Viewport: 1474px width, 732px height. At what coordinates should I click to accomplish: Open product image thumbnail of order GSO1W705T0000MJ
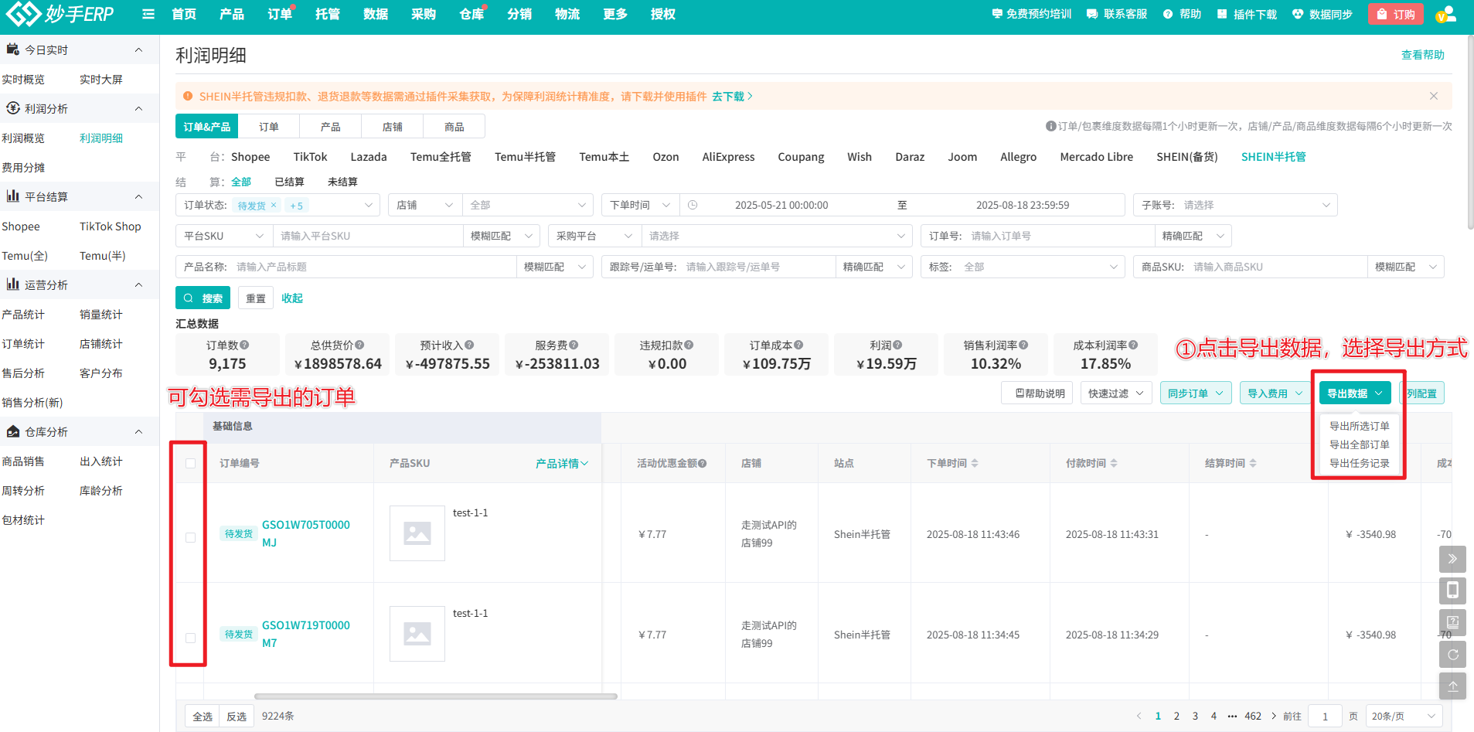[417, 533]
